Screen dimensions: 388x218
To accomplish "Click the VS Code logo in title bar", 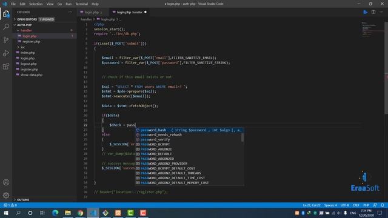I will (x=5, y=4).
